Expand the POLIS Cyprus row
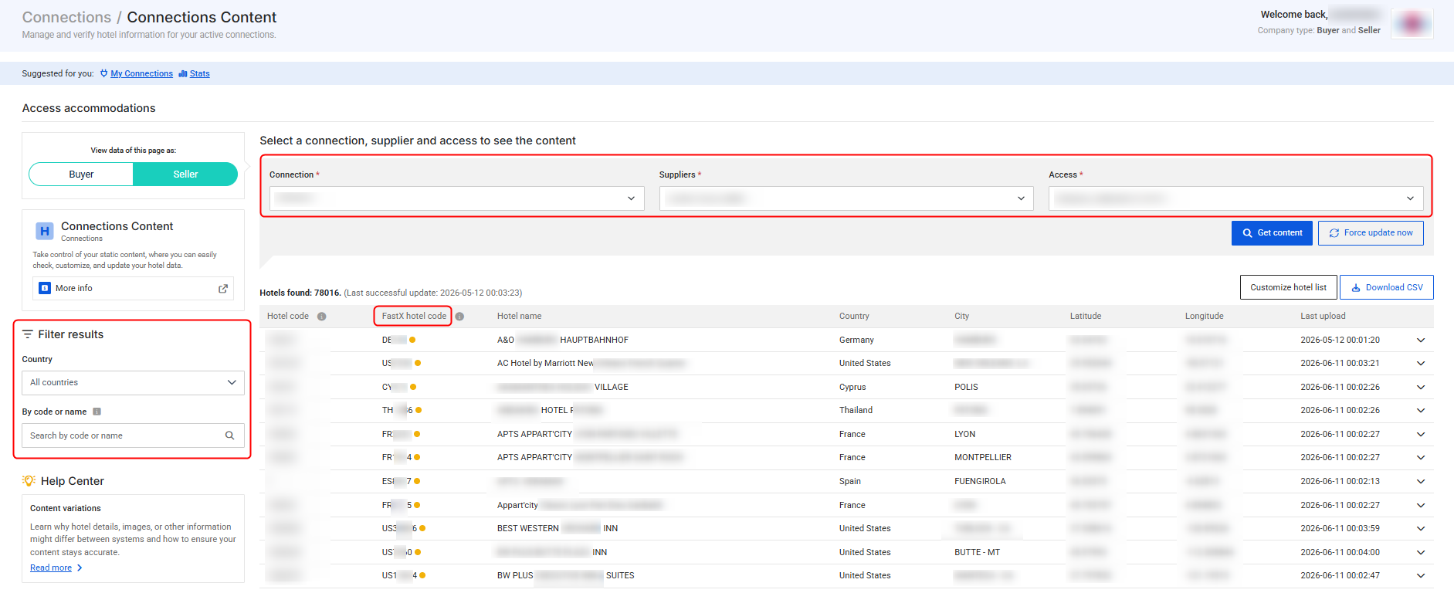Screen dimensions: 1454x593 [1421, 387]
